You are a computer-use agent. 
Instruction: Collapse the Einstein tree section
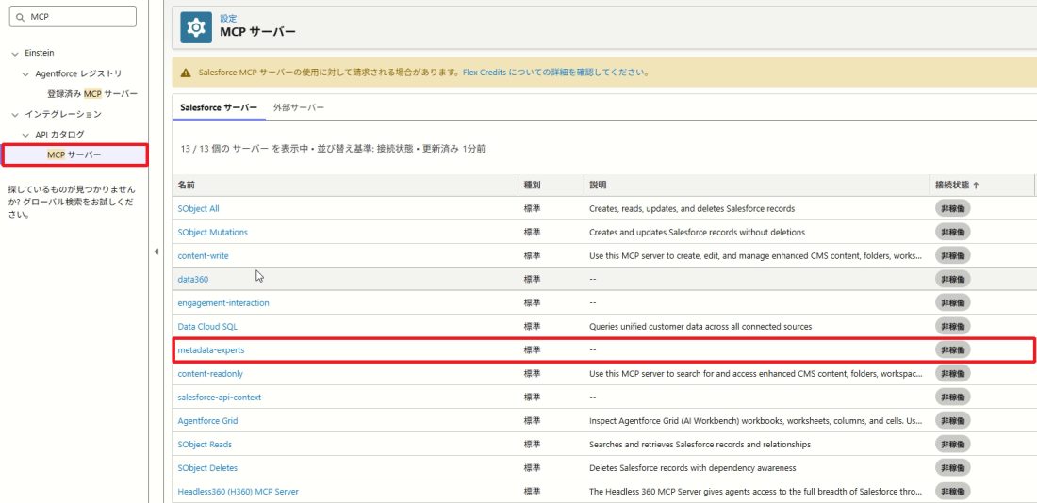(x=15, y=53)
